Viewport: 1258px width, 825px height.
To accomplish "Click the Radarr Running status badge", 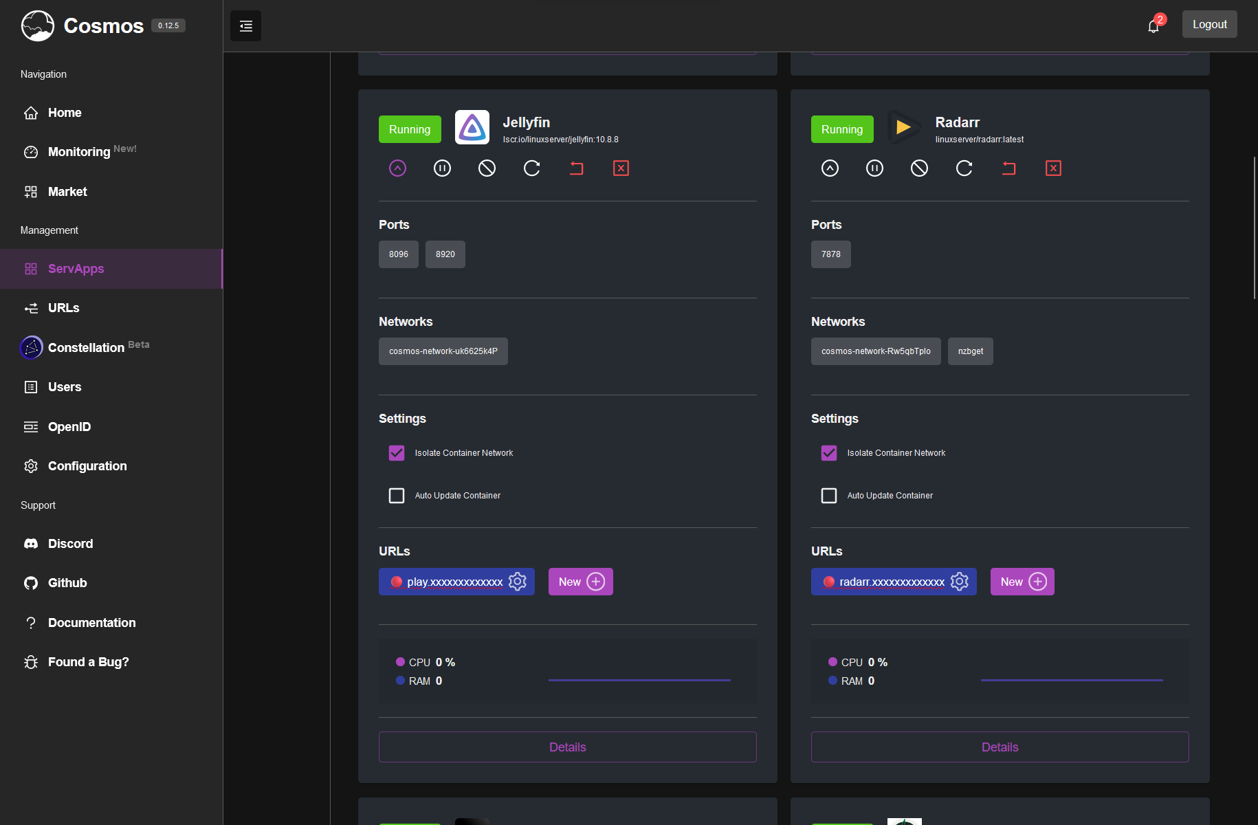I will (x=842, y=129).
